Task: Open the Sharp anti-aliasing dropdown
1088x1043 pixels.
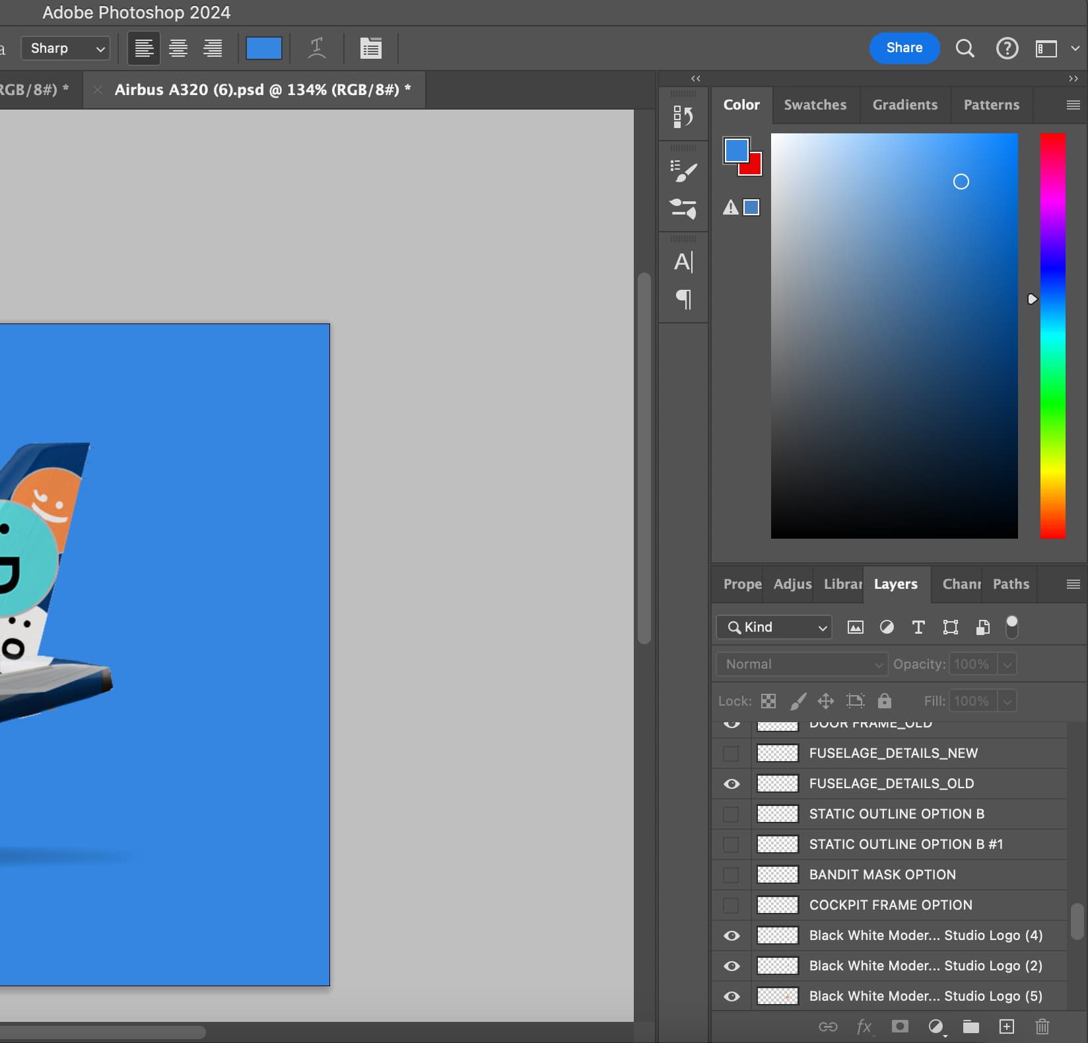Action: pyautogui.click(x=65, y=48)
